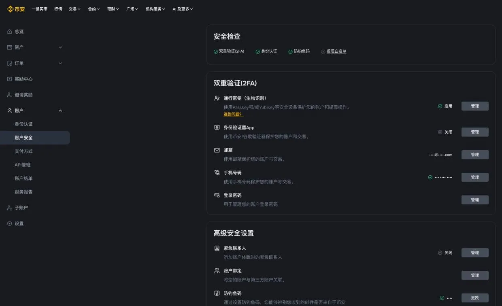The height and width of the screenshot is (306, 502).
Task: Click the 总览 home icon in the sidebar
Action: (x=10, y=32)
